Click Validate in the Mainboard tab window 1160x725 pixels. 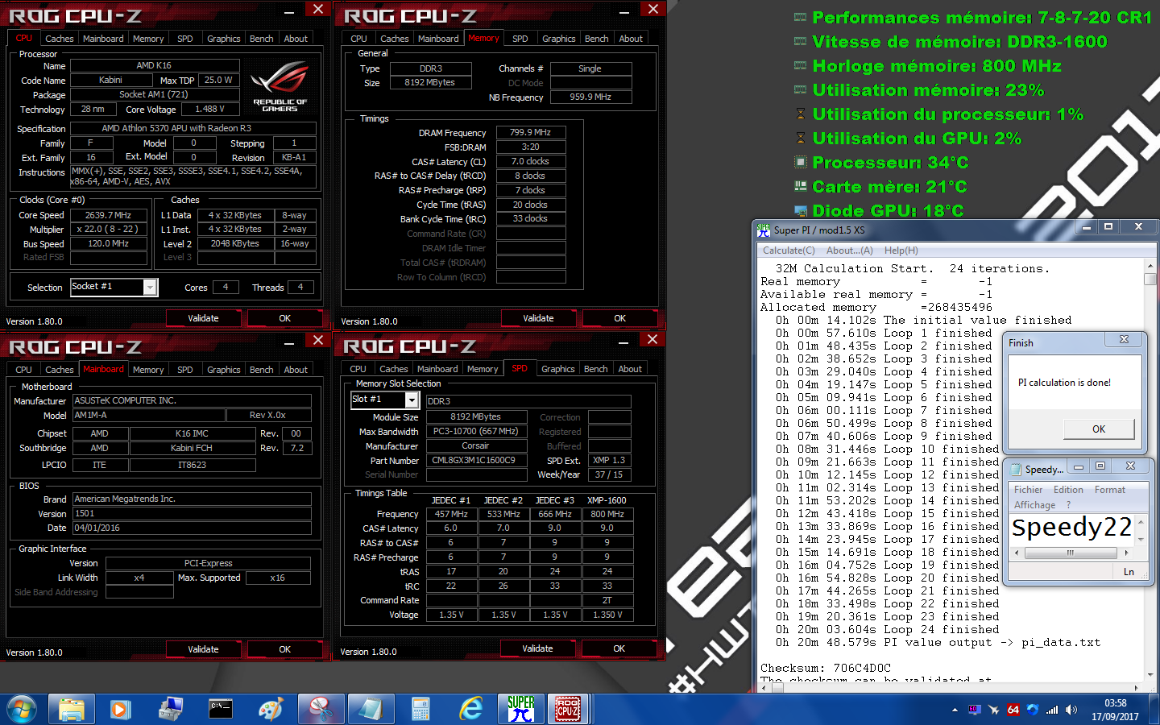[x=203, y=649]
